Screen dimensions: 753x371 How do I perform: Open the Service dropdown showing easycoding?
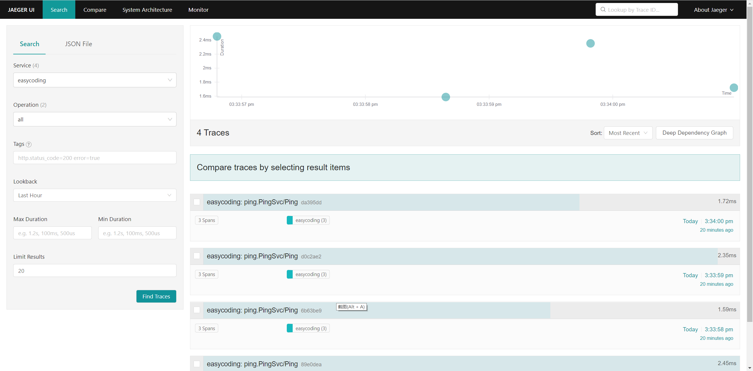tap(95, 80)
